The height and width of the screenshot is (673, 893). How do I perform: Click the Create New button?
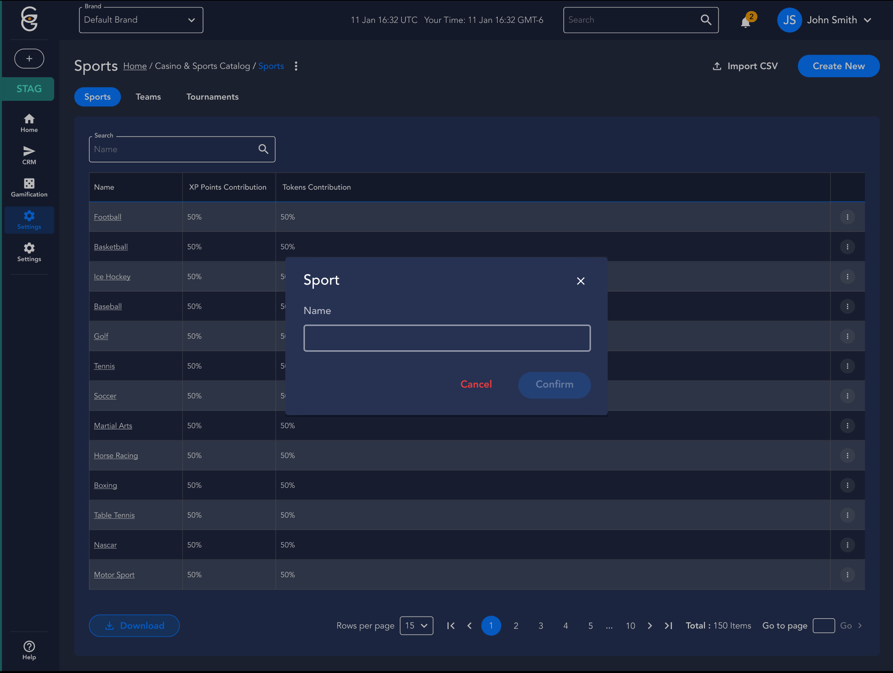point(838,66)
